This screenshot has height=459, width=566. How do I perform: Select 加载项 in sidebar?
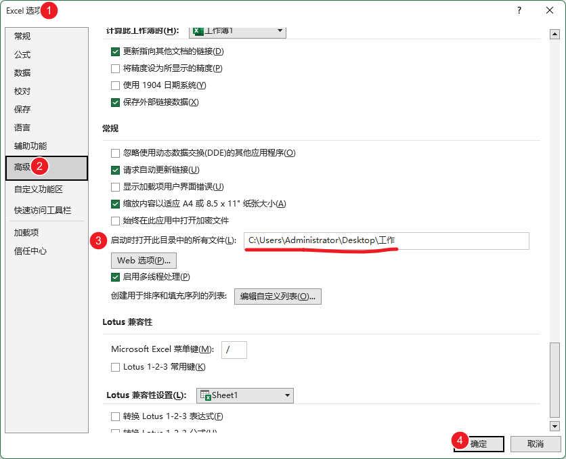click(47, 233)
